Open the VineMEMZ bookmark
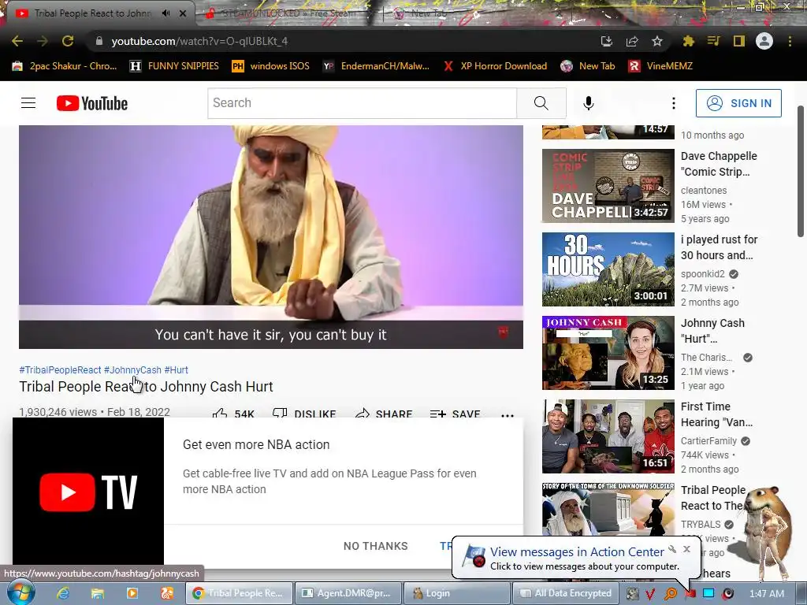807x605 pixels. coord(661,66)
